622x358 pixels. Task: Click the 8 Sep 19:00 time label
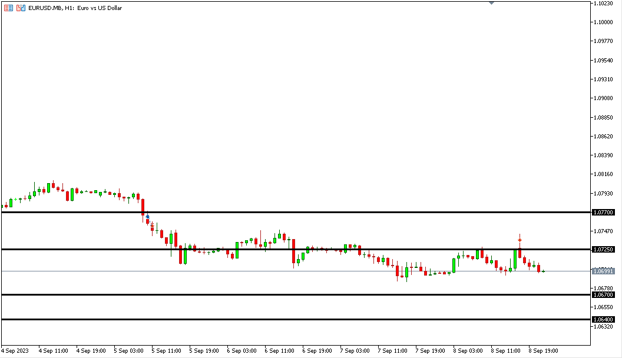coord(543,351)
